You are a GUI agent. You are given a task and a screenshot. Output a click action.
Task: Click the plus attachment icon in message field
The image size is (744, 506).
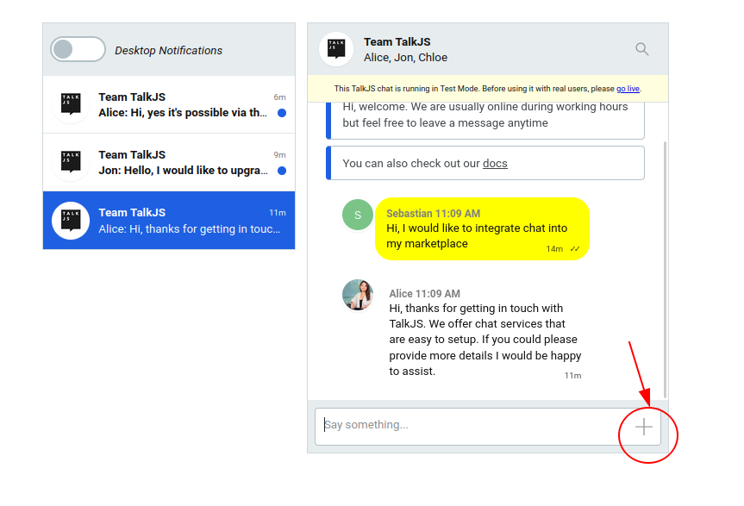(643, 427)
